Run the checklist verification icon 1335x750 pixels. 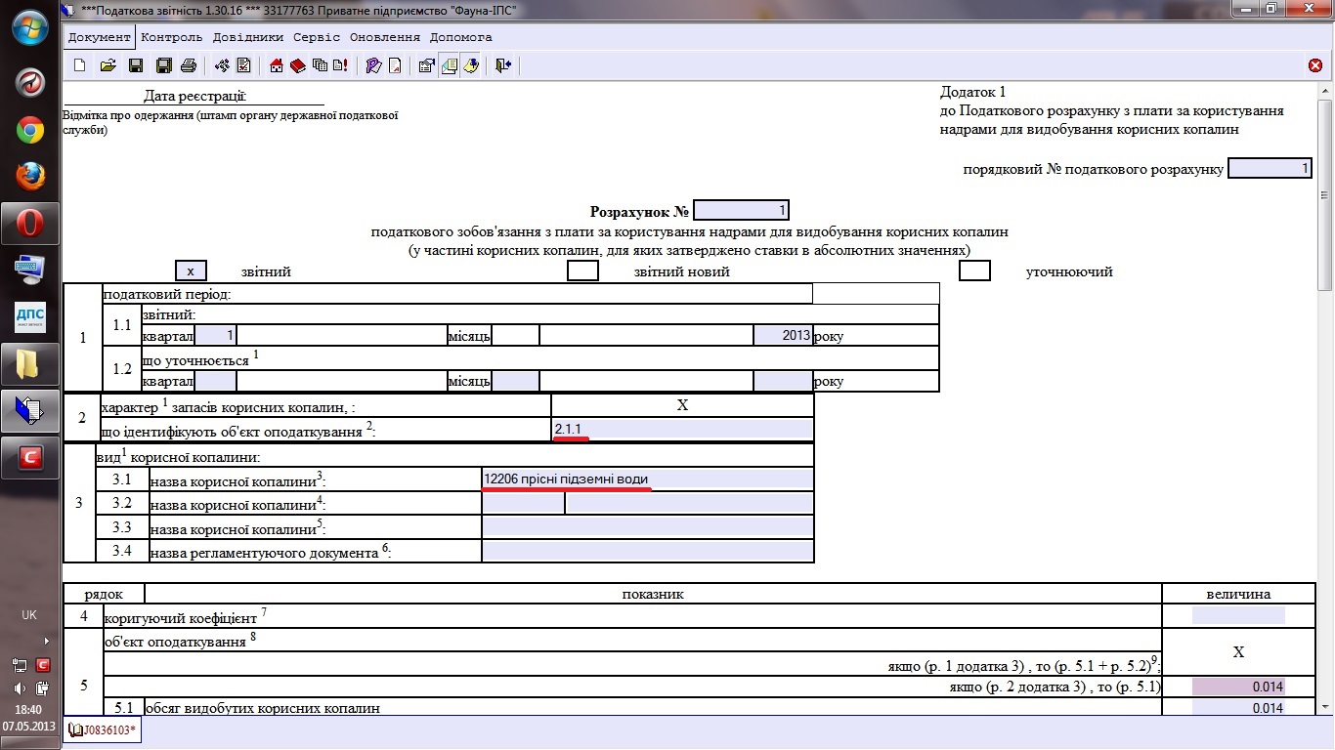pos(244,65)
